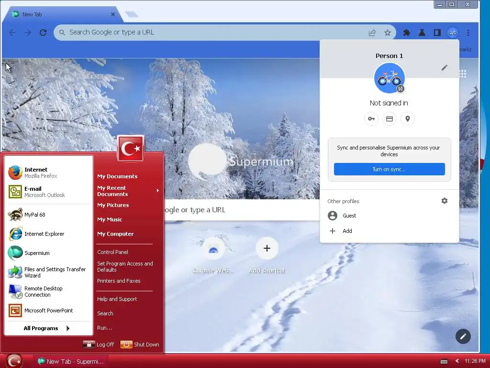Reload the page with the refresh icon
The height and width of the screenshot is (368, 490).
(x=43, y=33)
